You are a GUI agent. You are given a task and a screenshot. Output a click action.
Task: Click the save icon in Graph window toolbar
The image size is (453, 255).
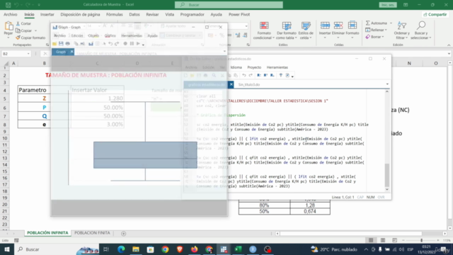point(61,44)
